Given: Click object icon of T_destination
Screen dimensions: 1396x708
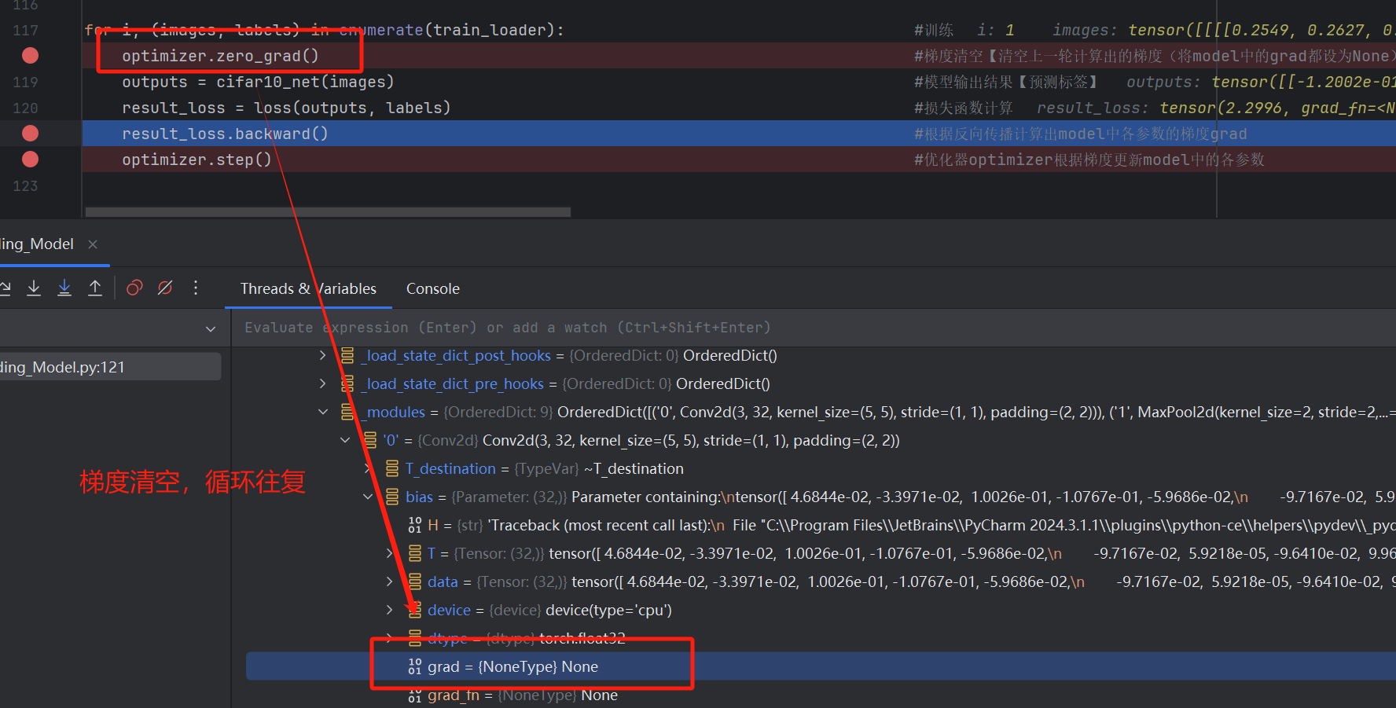Looking at the screenshot, I should tap(392, 469).
